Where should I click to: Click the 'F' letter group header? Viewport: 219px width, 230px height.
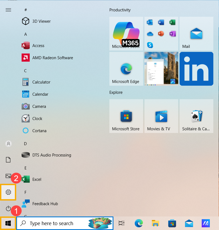tap(25, 192)
